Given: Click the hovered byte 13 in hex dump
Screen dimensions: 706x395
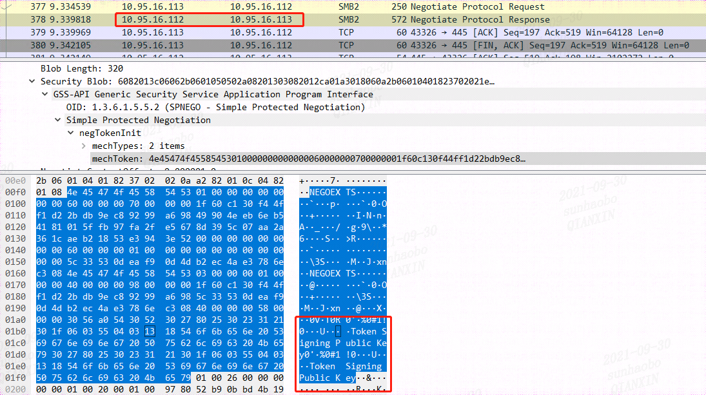Looking at the screenshot, I should [x=150, y=331].
